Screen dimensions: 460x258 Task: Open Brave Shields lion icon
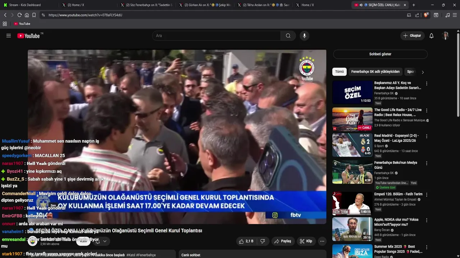coord(426,15)
